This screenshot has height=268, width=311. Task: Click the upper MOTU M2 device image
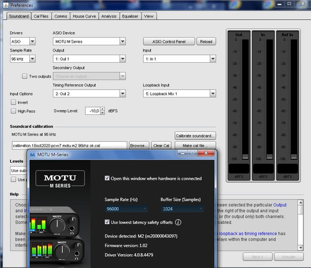click(54, 222)
